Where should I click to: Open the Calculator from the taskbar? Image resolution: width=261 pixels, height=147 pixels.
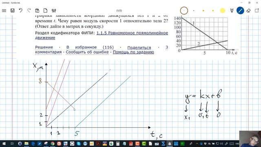click(118, 143)
